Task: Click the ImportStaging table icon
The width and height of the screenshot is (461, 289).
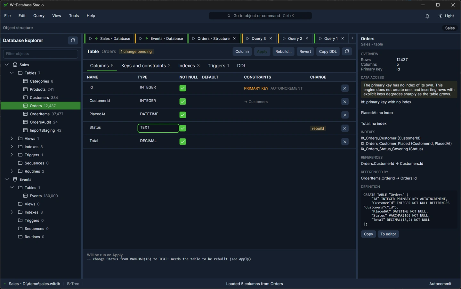Action: click(25, 130)
